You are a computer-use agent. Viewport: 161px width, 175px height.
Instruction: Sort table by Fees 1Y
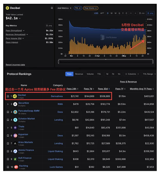[x=120, y=89]
